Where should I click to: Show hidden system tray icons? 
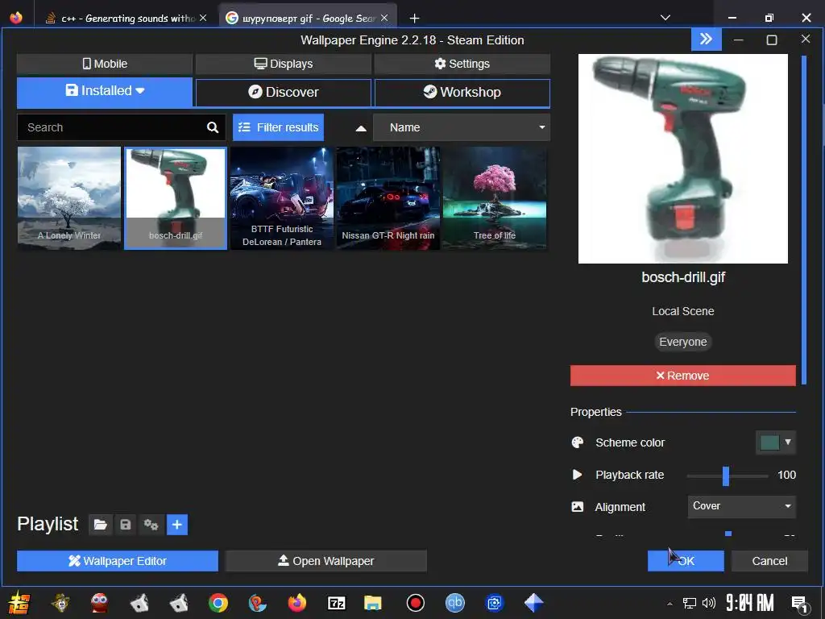(x=670, y=604)
